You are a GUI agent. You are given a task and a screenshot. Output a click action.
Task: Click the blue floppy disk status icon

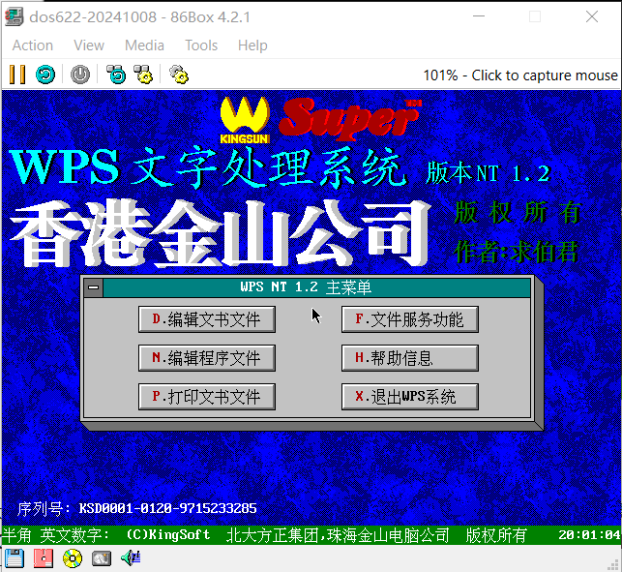[15, 558]
